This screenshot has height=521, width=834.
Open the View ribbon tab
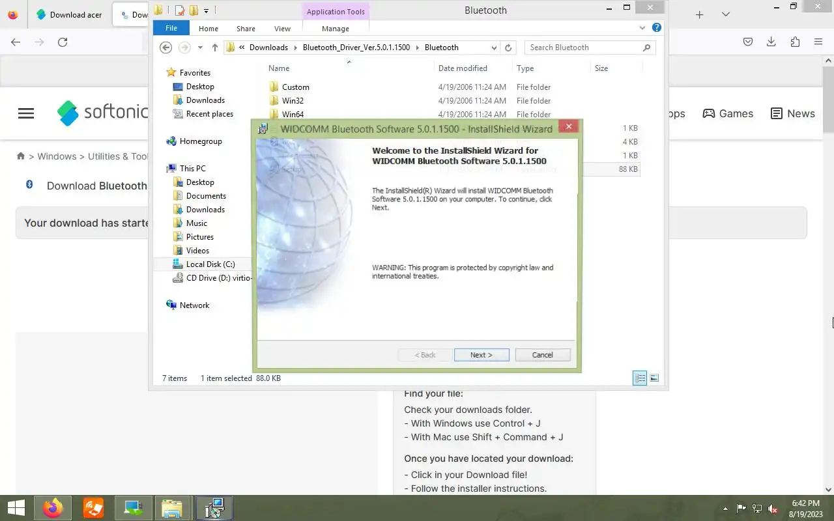pos(282,29)
